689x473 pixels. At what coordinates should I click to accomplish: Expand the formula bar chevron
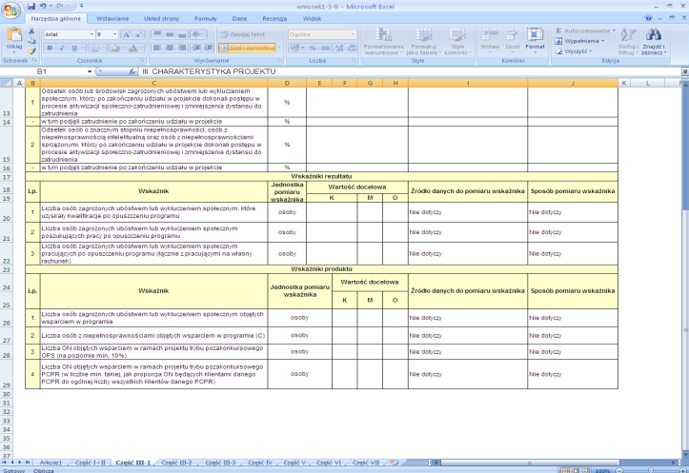tap(685, 71)
